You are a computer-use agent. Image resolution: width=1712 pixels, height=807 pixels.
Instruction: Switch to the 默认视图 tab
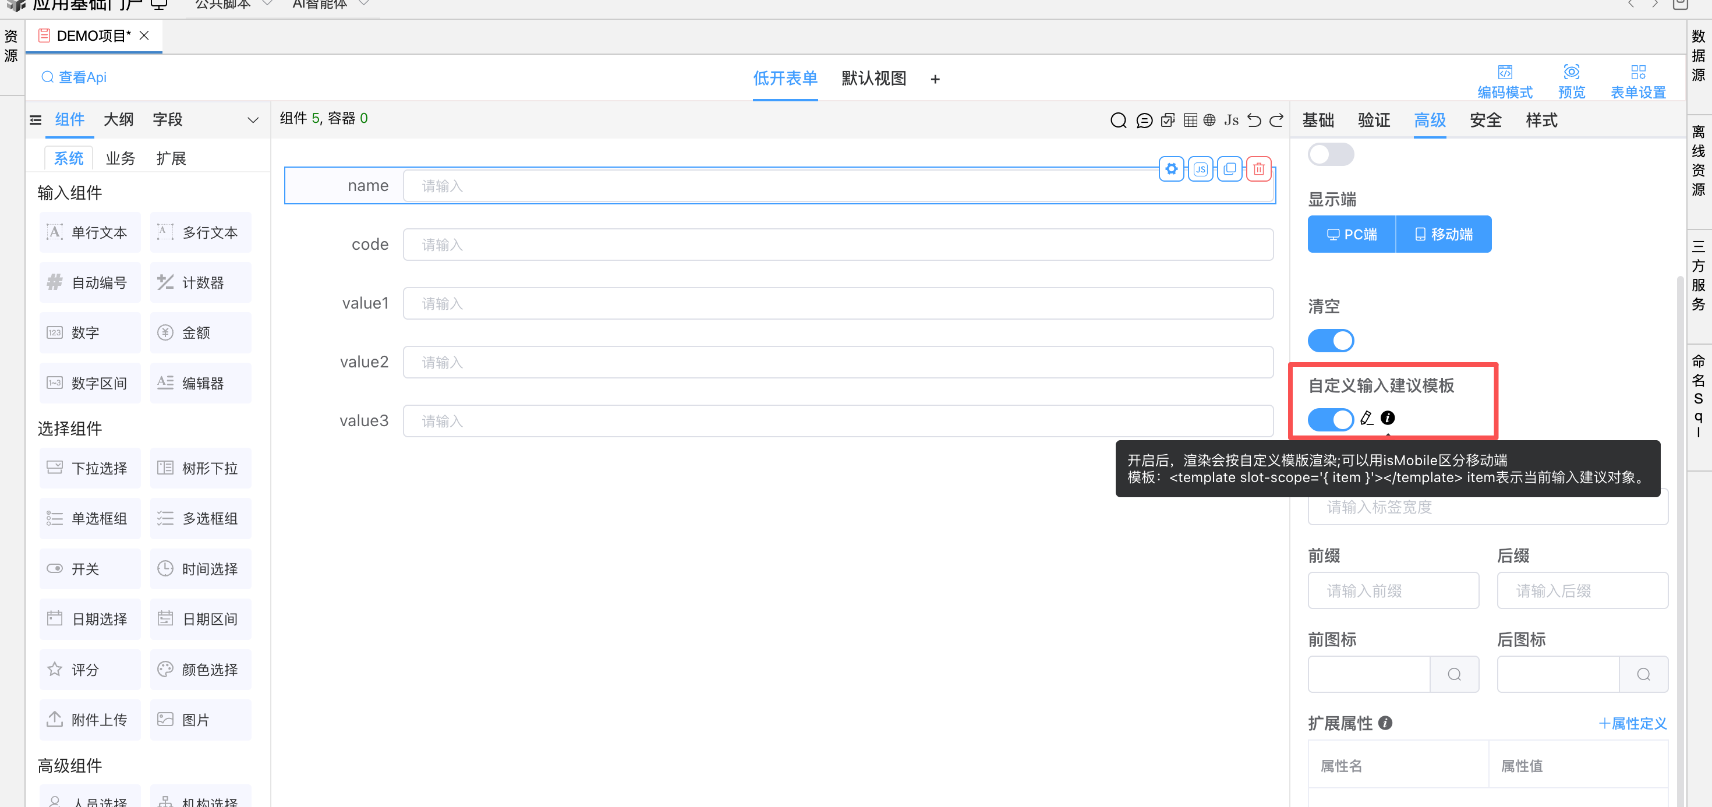point(873,79)
